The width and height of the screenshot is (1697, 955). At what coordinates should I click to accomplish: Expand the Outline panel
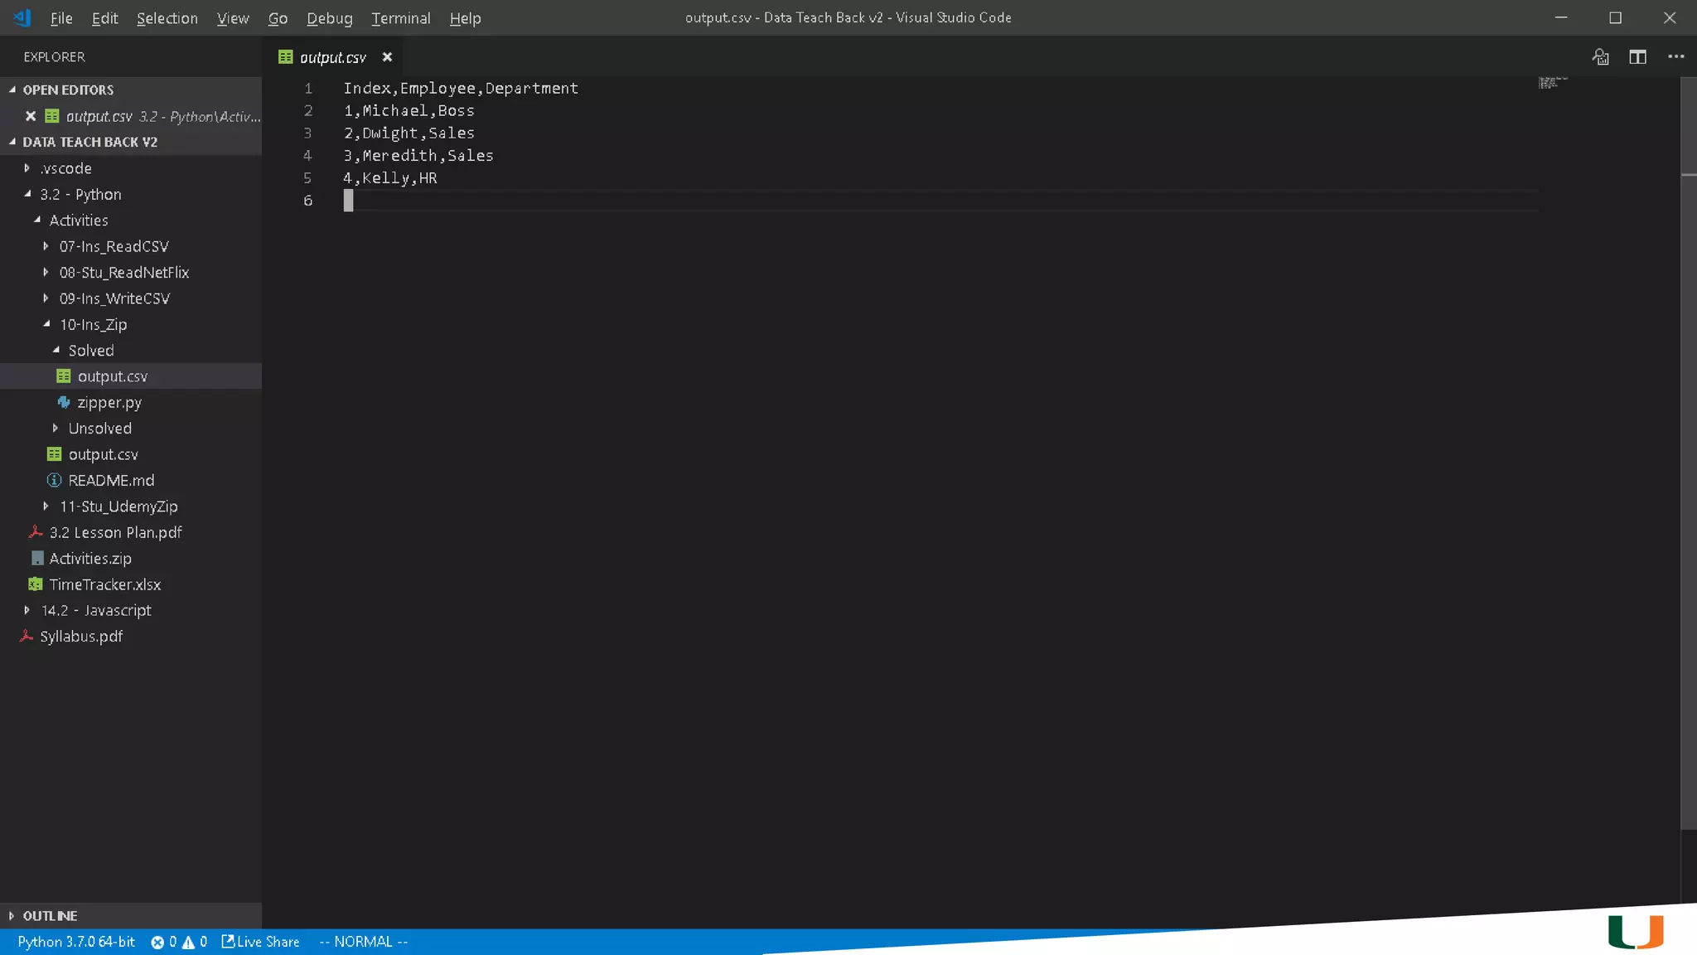[x=50, y=916]
